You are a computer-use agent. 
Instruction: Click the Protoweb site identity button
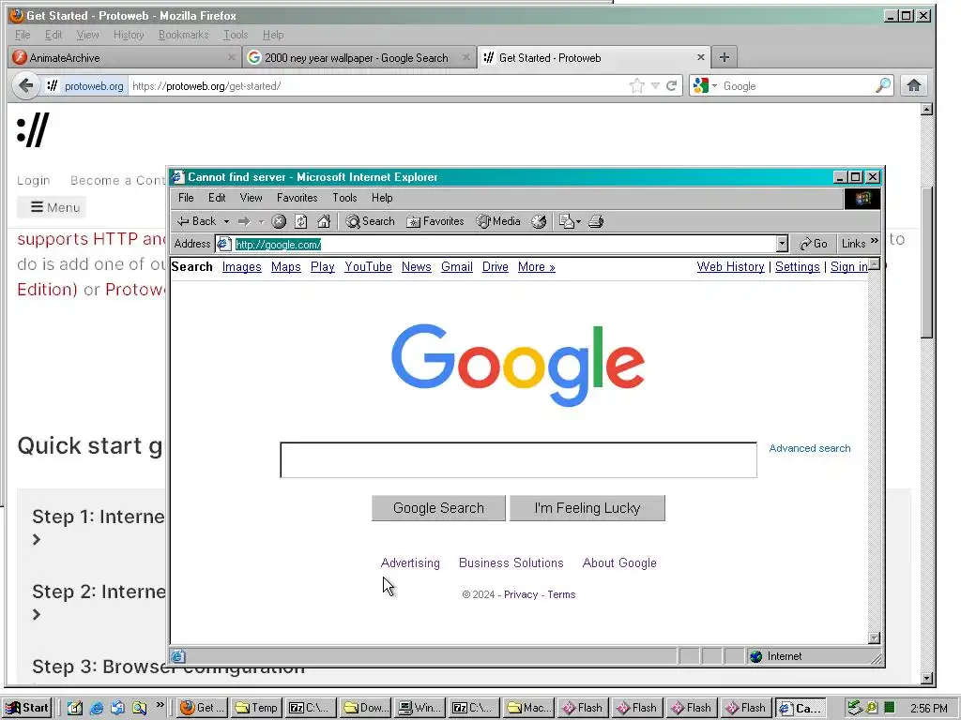[x=85, y=85]
